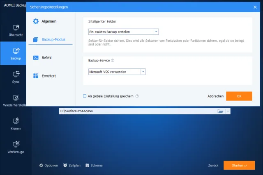Click the help icon next to Backup-Service
Image resolution: width=263 pixels, height=175 pixels.
pos(113,60)
